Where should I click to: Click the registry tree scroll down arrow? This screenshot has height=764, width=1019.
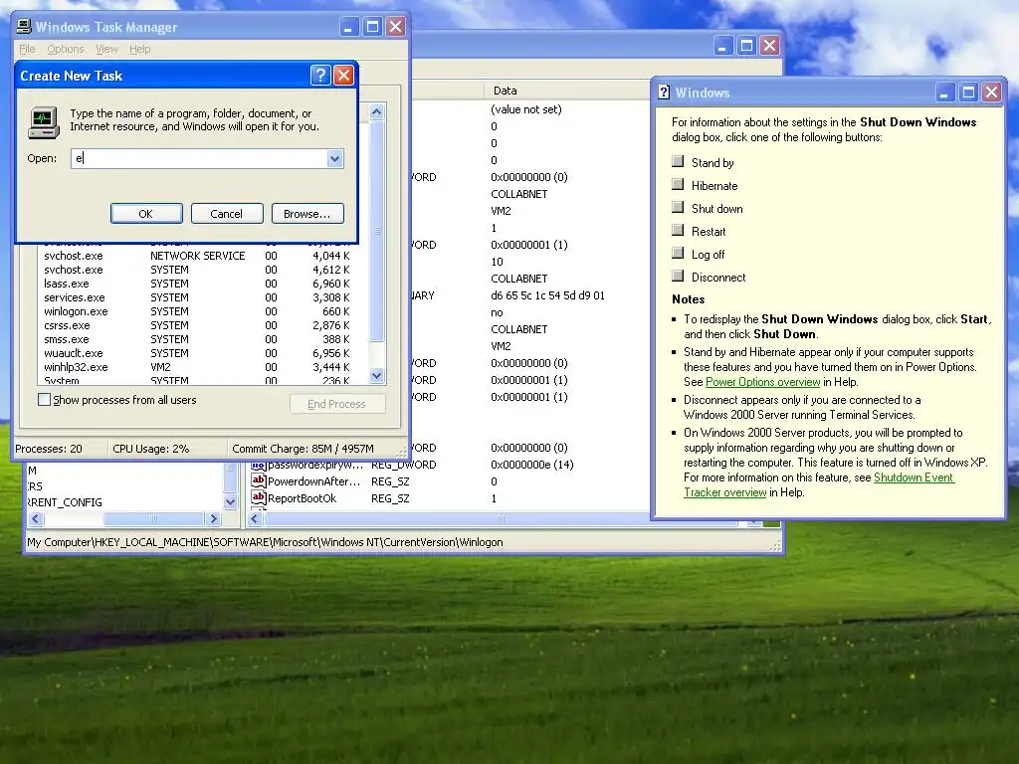coord(230,501)
